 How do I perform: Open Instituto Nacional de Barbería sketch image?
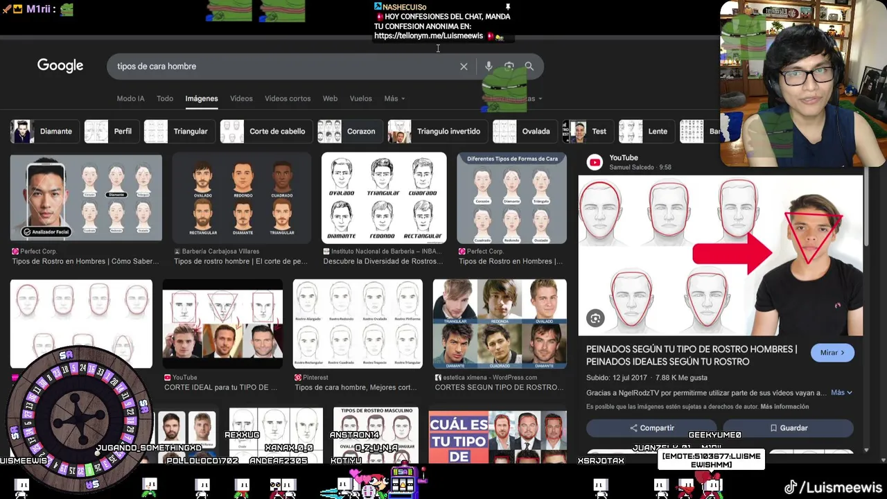point(384,198)
